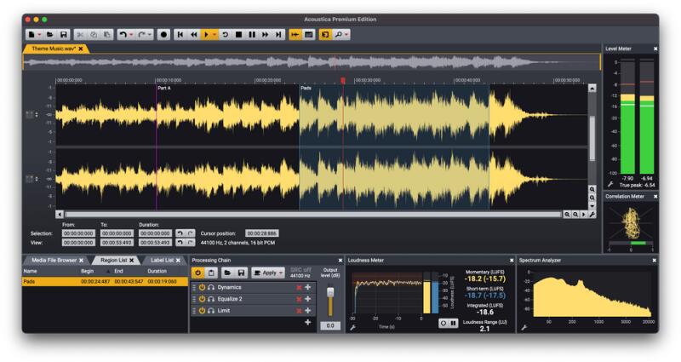This screenshot has width=681, height=362.
Task: Click the Output level slider handle
Action: click(x=330, y=291)
